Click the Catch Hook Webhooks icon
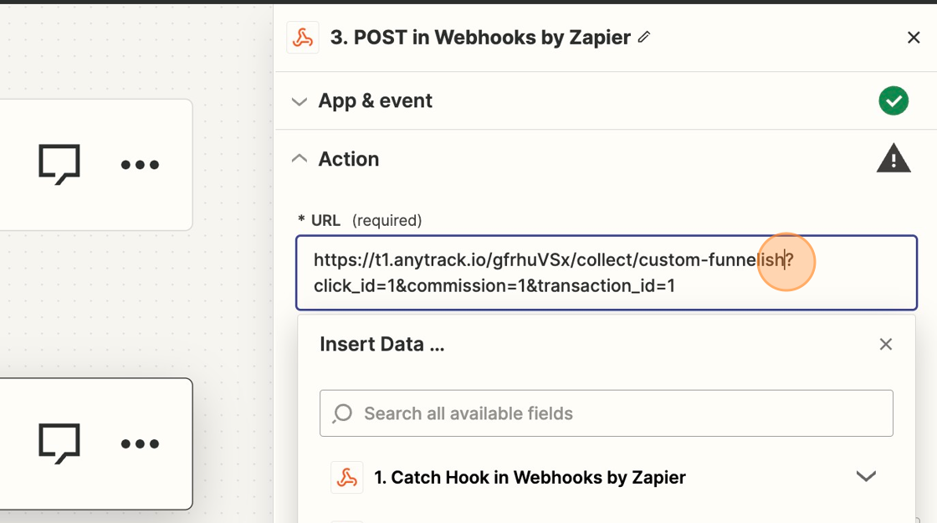 (346, 477)
